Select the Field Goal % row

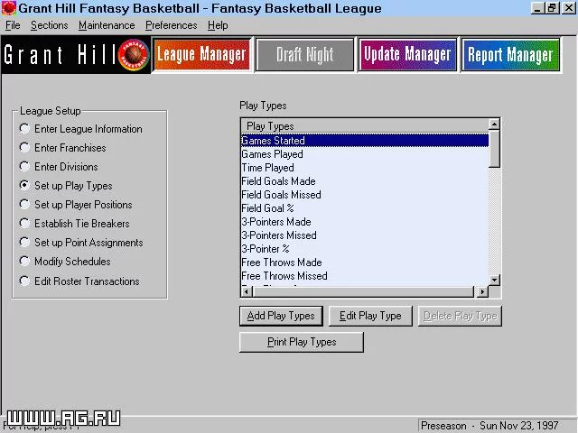pyautogui.click(x=365, y=208)
